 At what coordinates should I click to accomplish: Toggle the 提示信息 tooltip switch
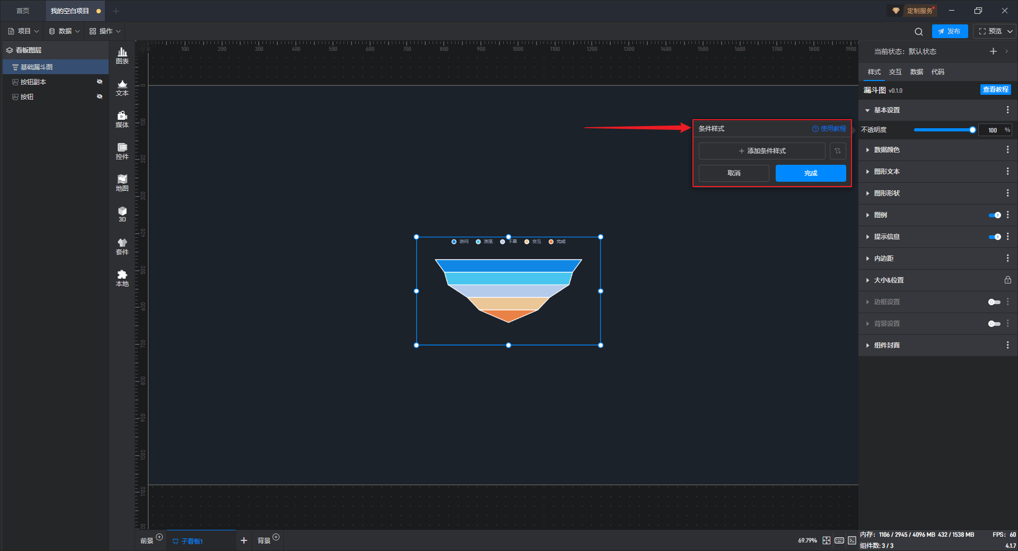tap(994, 237)
